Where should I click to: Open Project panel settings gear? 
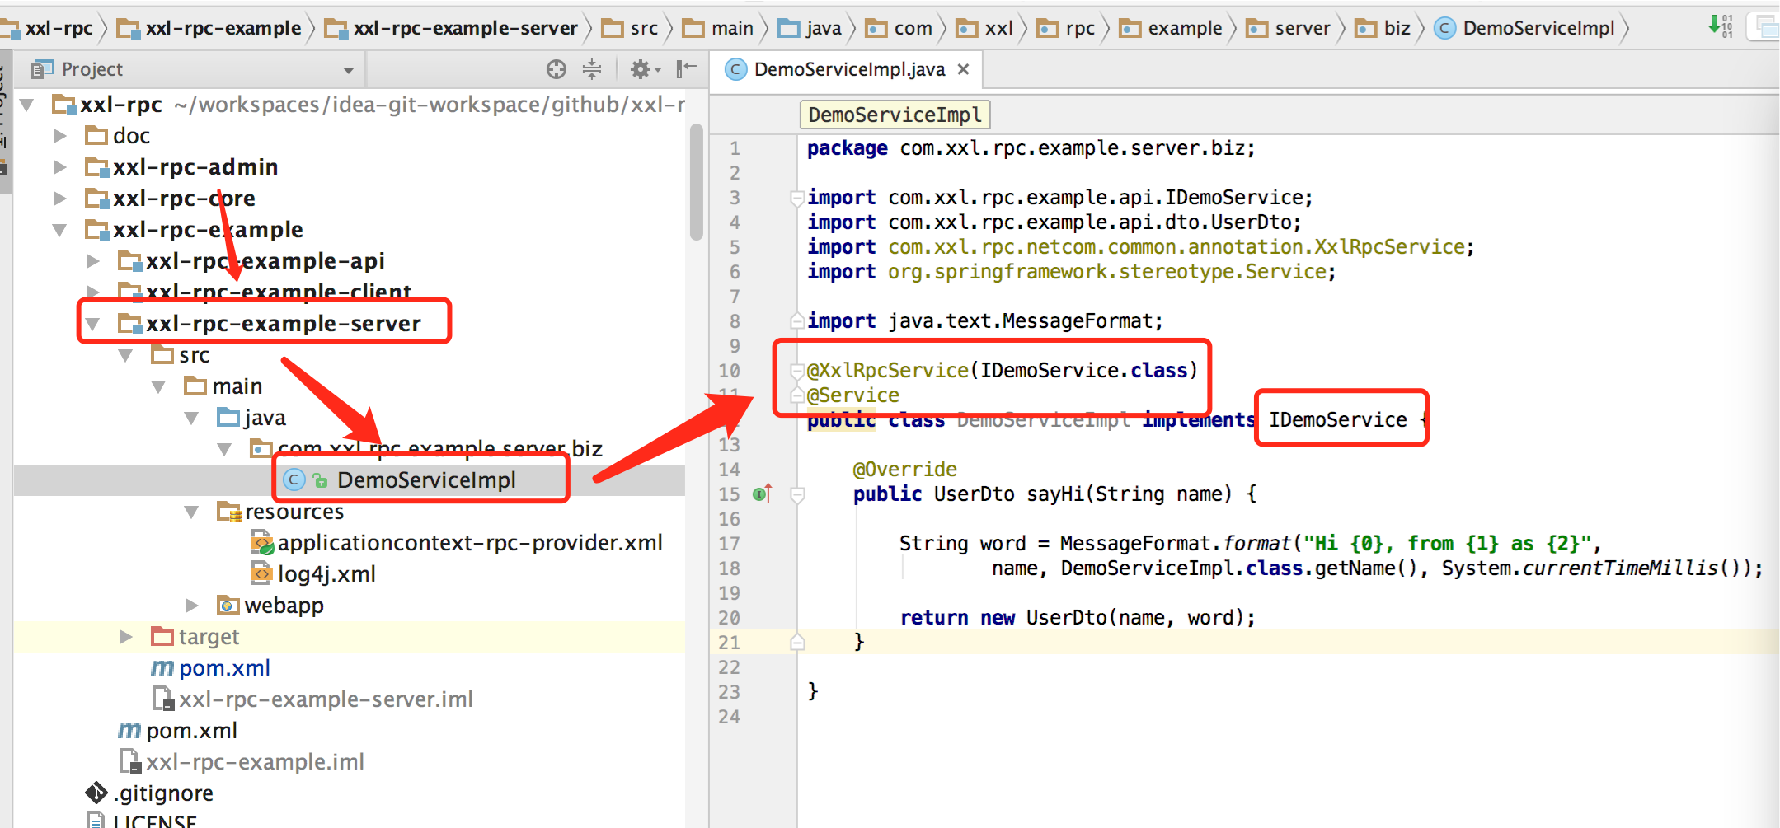pos(646,69)
